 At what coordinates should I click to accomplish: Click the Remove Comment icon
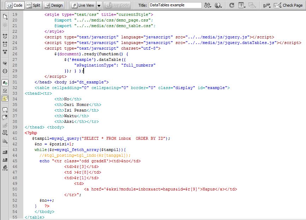pos(5,118)
